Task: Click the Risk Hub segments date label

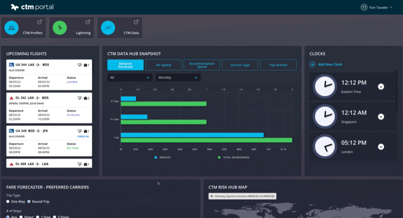Action: point(242,196)
